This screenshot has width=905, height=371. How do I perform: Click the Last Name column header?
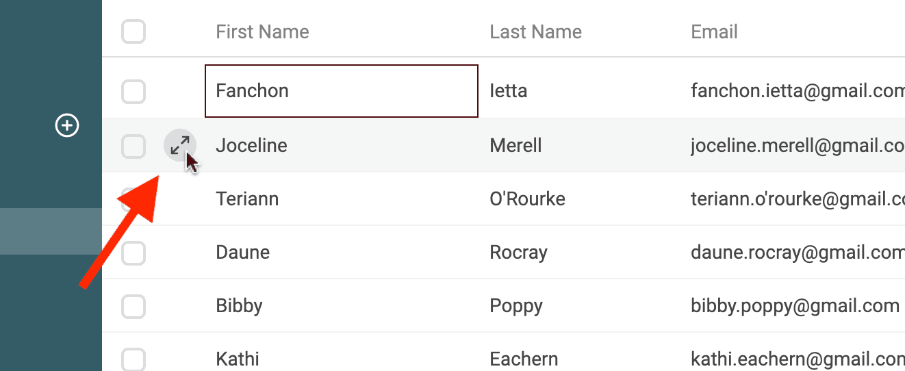[535, 31]
